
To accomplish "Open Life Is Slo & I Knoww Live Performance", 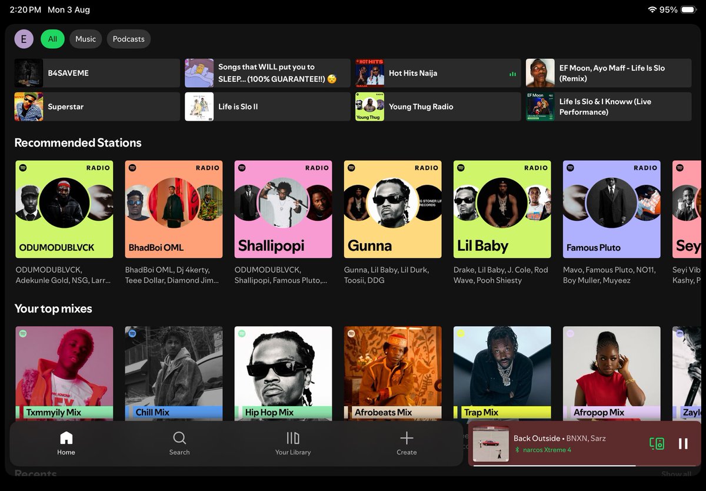I will click(608, 107).
